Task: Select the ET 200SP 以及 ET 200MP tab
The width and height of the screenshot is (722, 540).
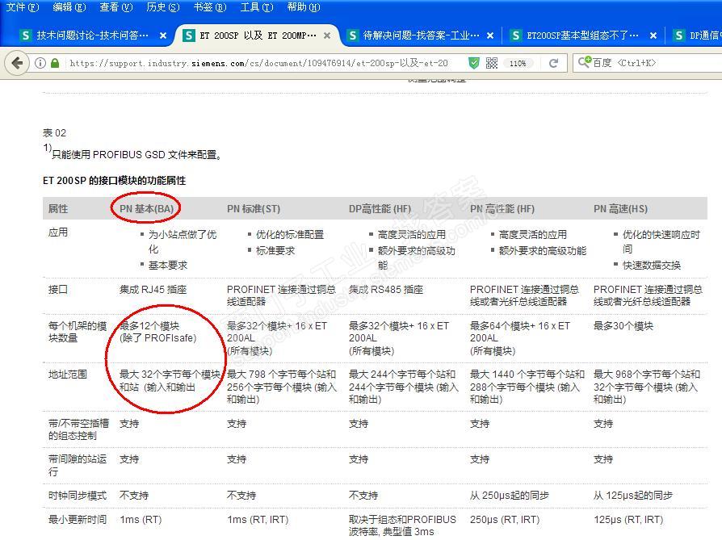Action: coord(258,36)
